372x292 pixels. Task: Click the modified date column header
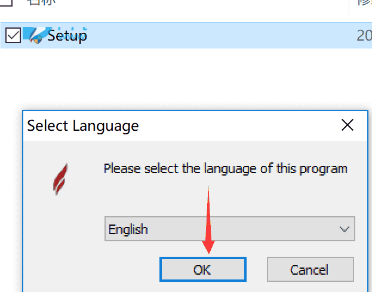coord(365,2)
